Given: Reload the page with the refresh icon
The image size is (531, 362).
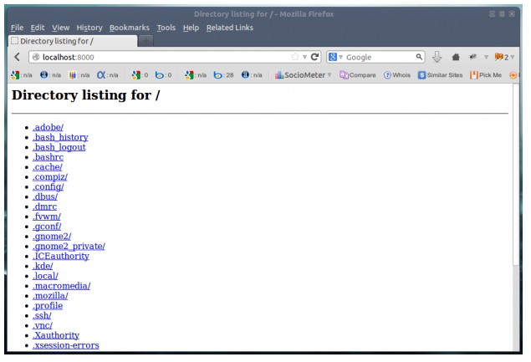Looking at the screenshot, I should click(x=314, y=57).
